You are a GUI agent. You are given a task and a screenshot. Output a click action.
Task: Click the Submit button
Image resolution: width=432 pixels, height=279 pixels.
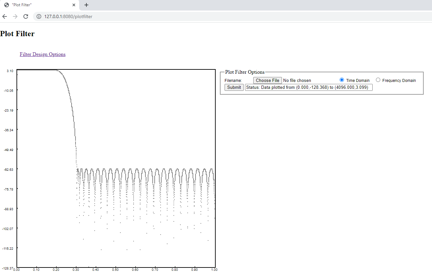tap(234, 87)
